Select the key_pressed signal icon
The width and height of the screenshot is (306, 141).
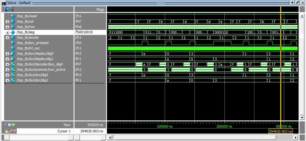(13, 43)
